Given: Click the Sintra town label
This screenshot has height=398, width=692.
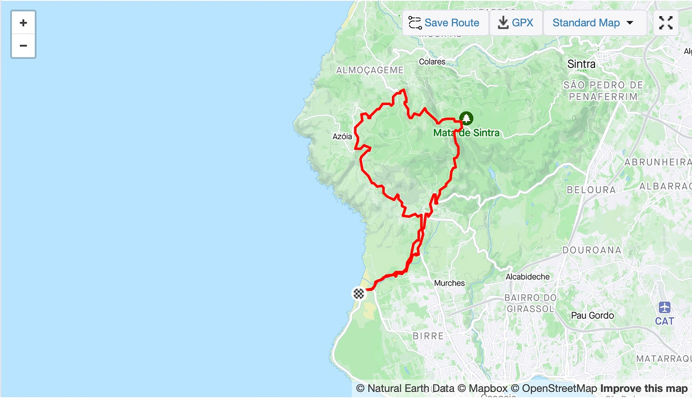Looking at the screenshot, I should (581, 64).
